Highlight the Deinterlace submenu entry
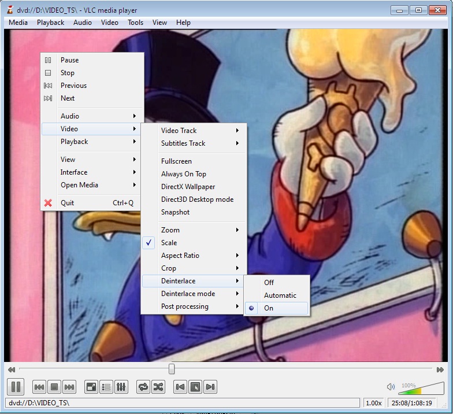453x414 pixels. (x=194, y=281)
